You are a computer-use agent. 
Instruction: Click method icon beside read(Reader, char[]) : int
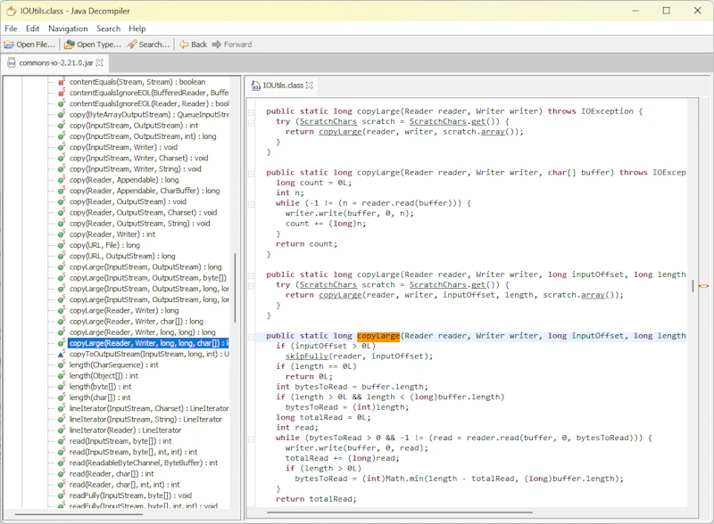point(62,474)
